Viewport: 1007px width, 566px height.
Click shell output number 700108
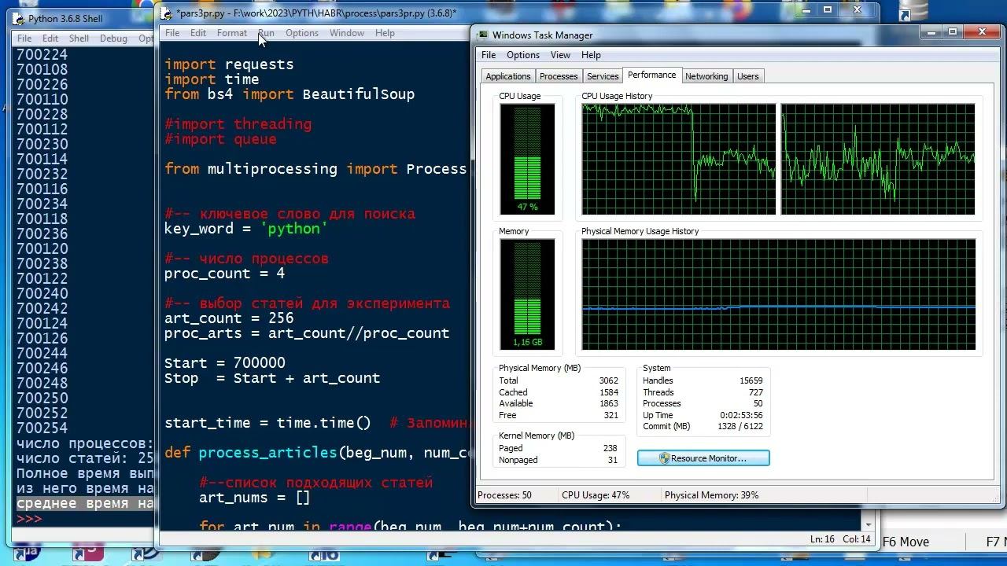point(42,70)
